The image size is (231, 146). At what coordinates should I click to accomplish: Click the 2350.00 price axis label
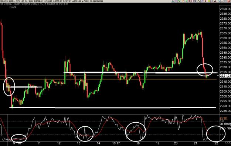pyautogui.click(x=225, y=48)
